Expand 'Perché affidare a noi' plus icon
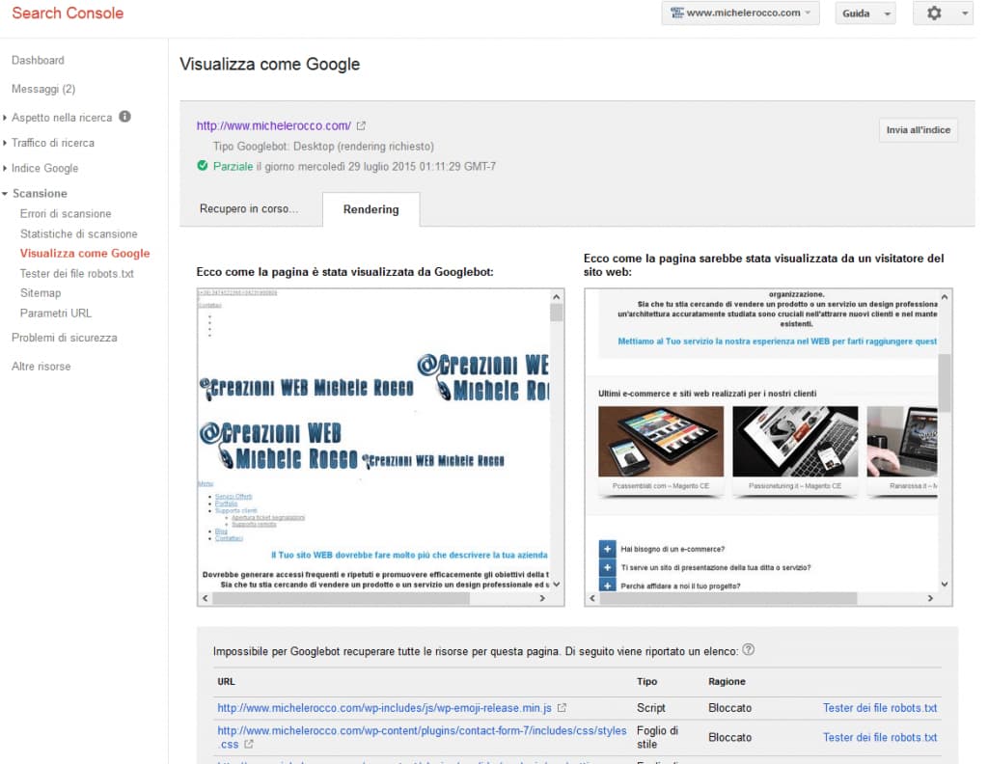Screen dimensions: 988x764 [608, 586]
